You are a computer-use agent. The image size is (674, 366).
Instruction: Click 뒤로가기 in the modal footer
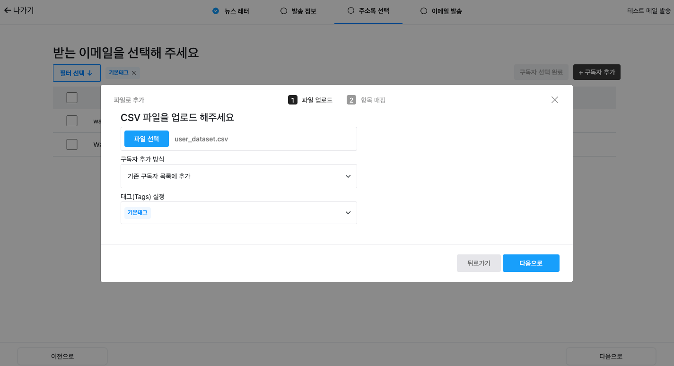click(x=479, y=263)
